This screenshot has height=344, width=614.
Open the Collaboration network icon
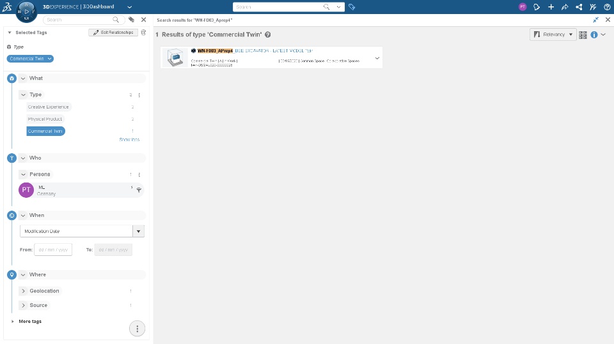point(579,6)
